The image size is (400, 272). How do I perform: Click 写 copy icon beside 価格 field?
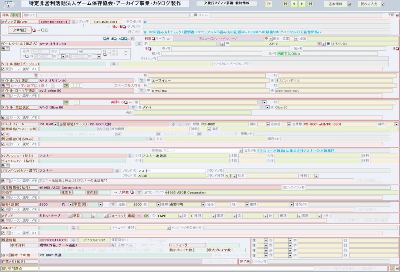point(113,204)
